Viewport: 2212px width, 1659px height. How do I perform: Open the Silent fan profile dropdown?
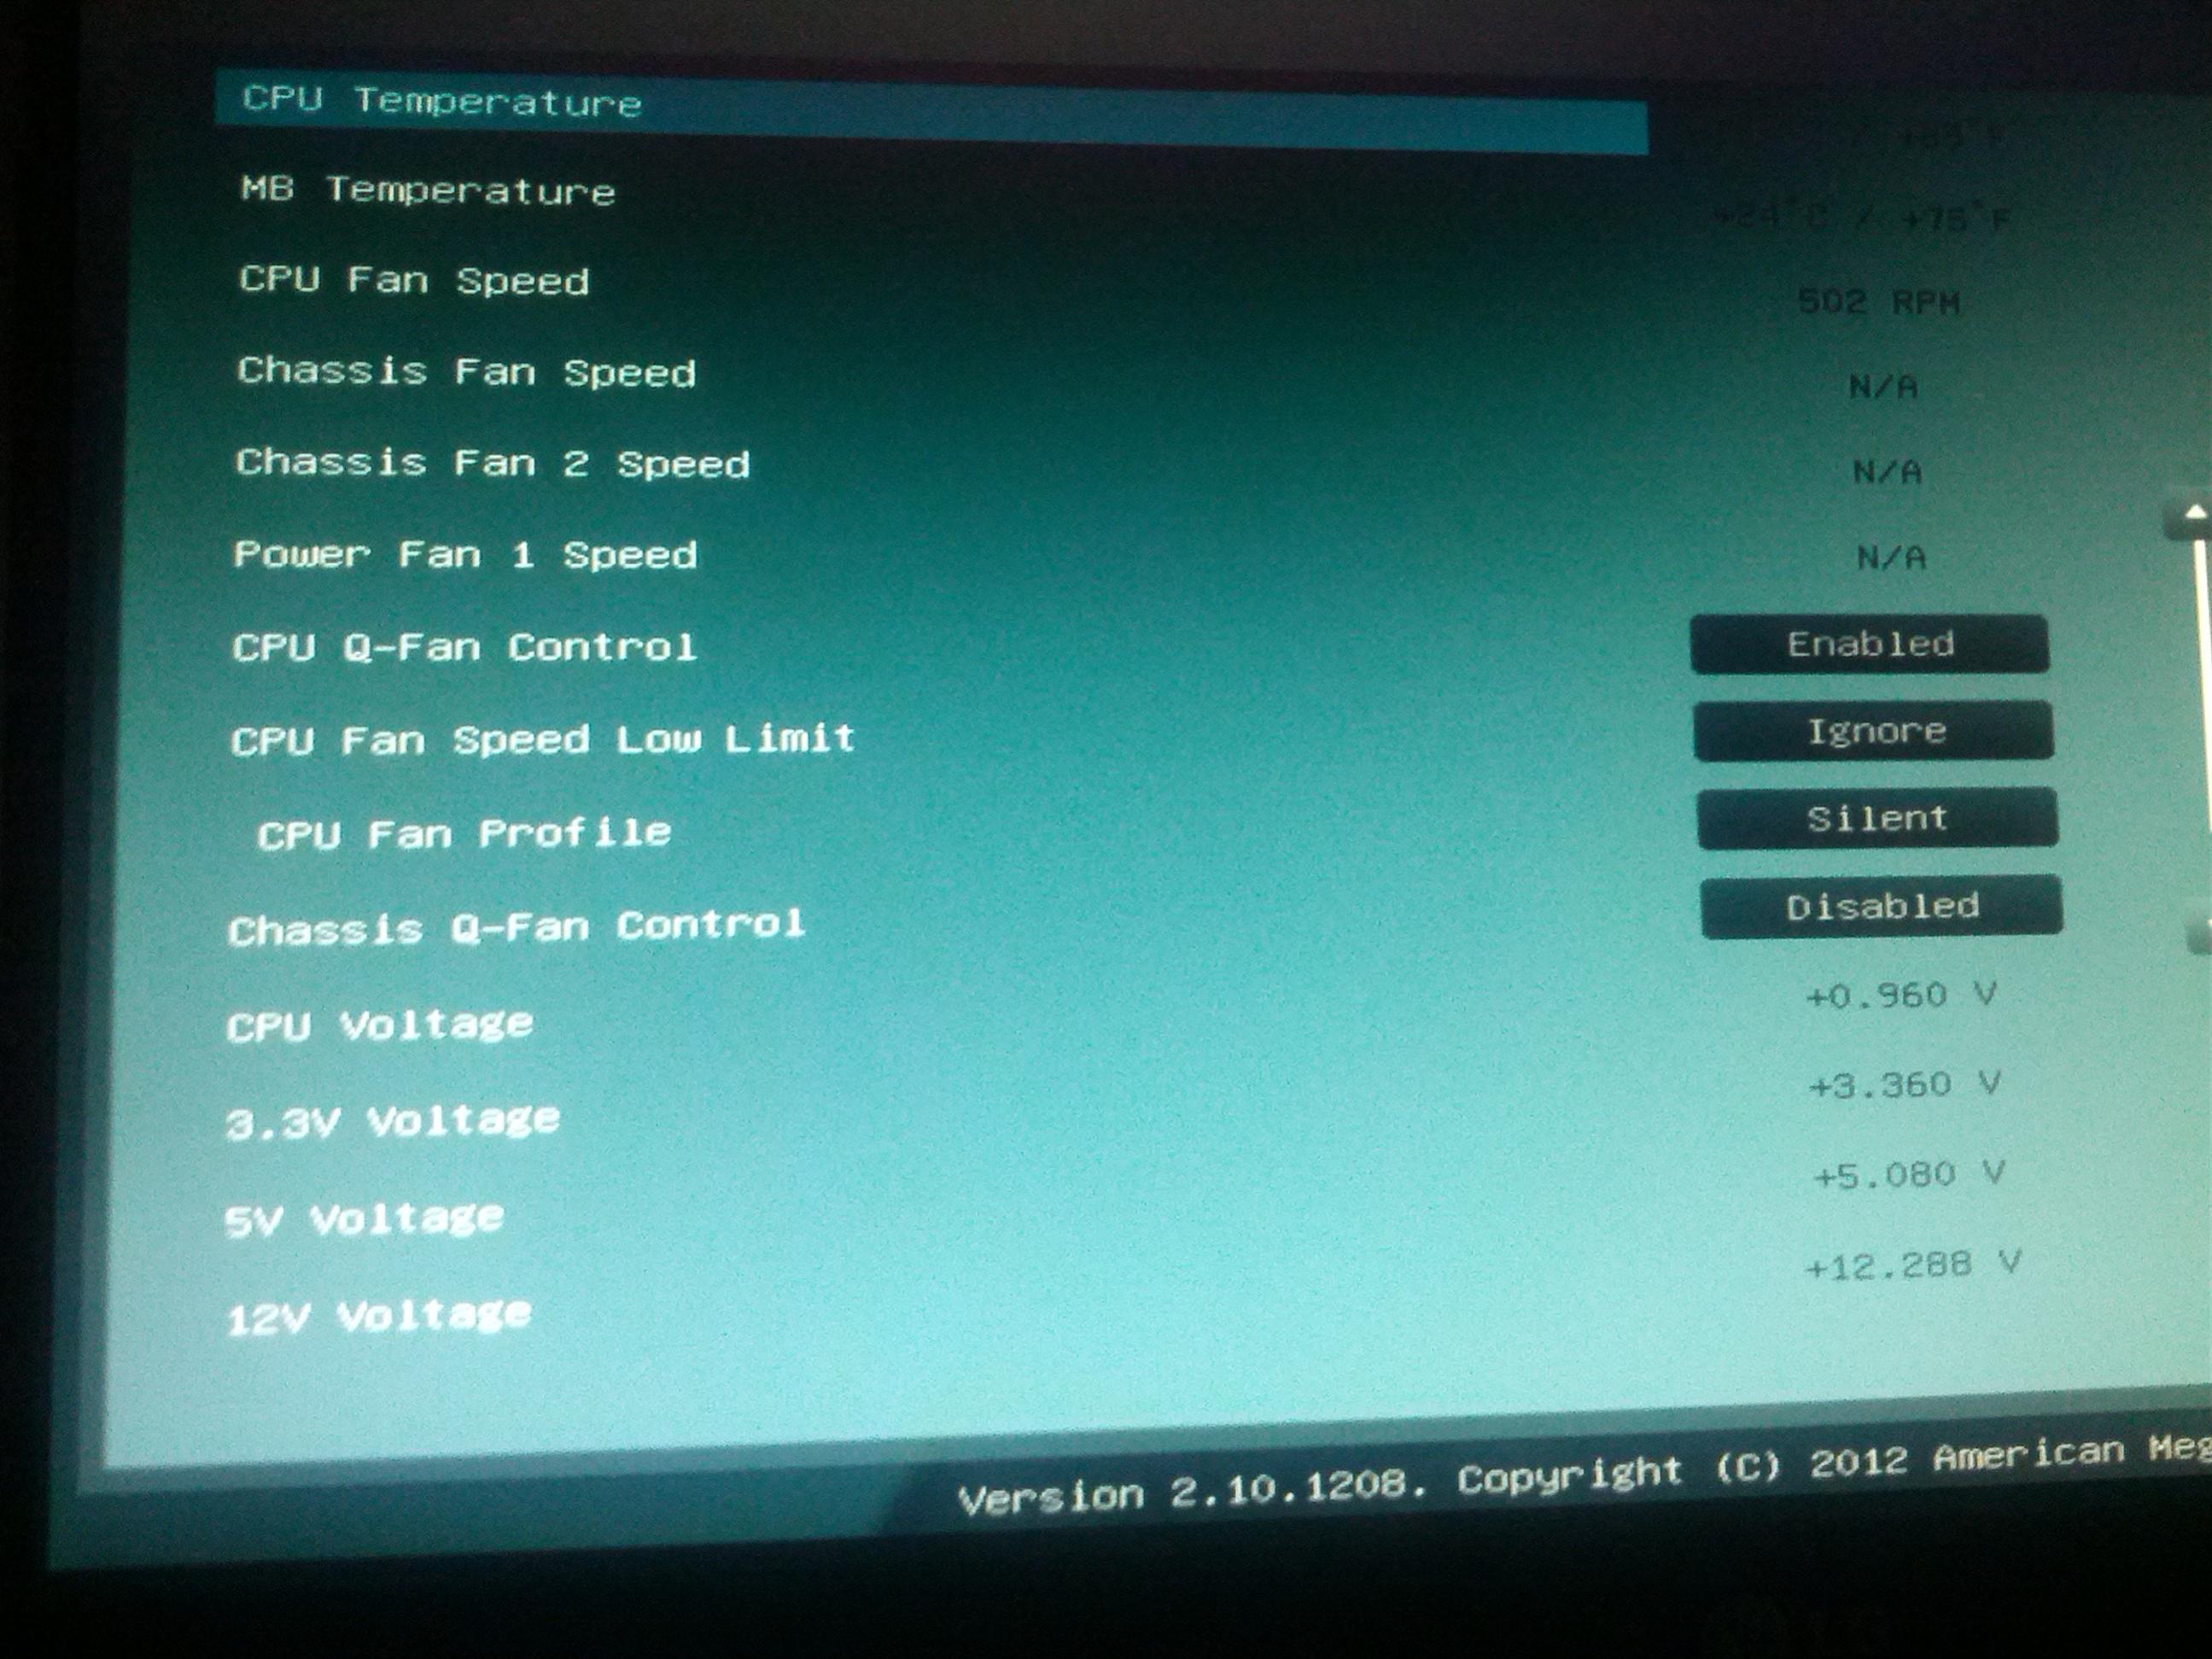point(1877,819)
